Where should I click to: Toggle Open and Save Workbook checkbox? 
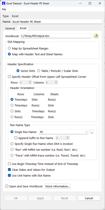7,186
